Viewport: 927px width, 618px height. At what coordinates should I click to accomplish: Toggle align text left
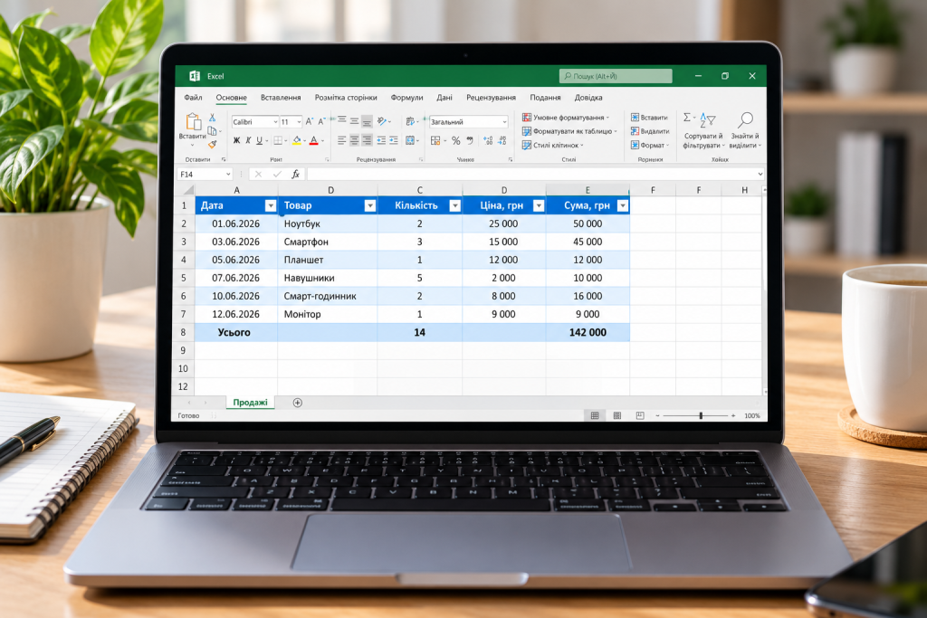pos(341,140)
